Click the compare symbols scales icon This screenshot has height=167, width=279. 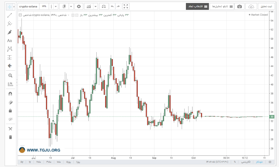point(104,7)
